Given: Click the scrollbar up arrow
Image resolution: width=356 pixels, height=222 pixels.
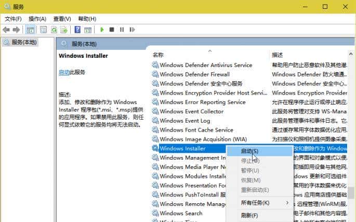Looking at the screenshot, I should pyautogui.click(x=351, y=54).
